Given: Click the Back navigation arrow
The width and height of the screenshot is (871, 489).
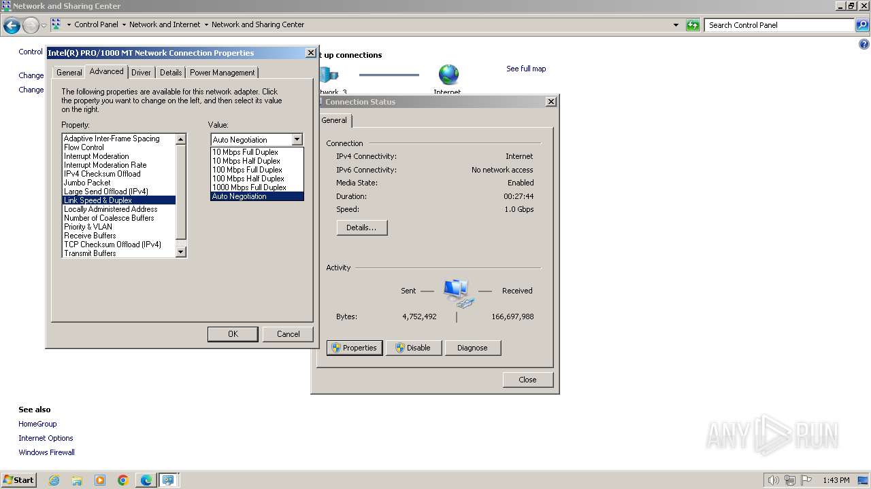Looking at the screenshot, I should pos(12,26).
